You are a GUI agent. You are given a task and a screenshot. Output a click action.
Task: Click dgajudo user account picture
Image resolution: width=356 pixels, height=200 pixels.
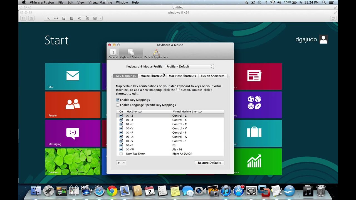tap(323, 39)
